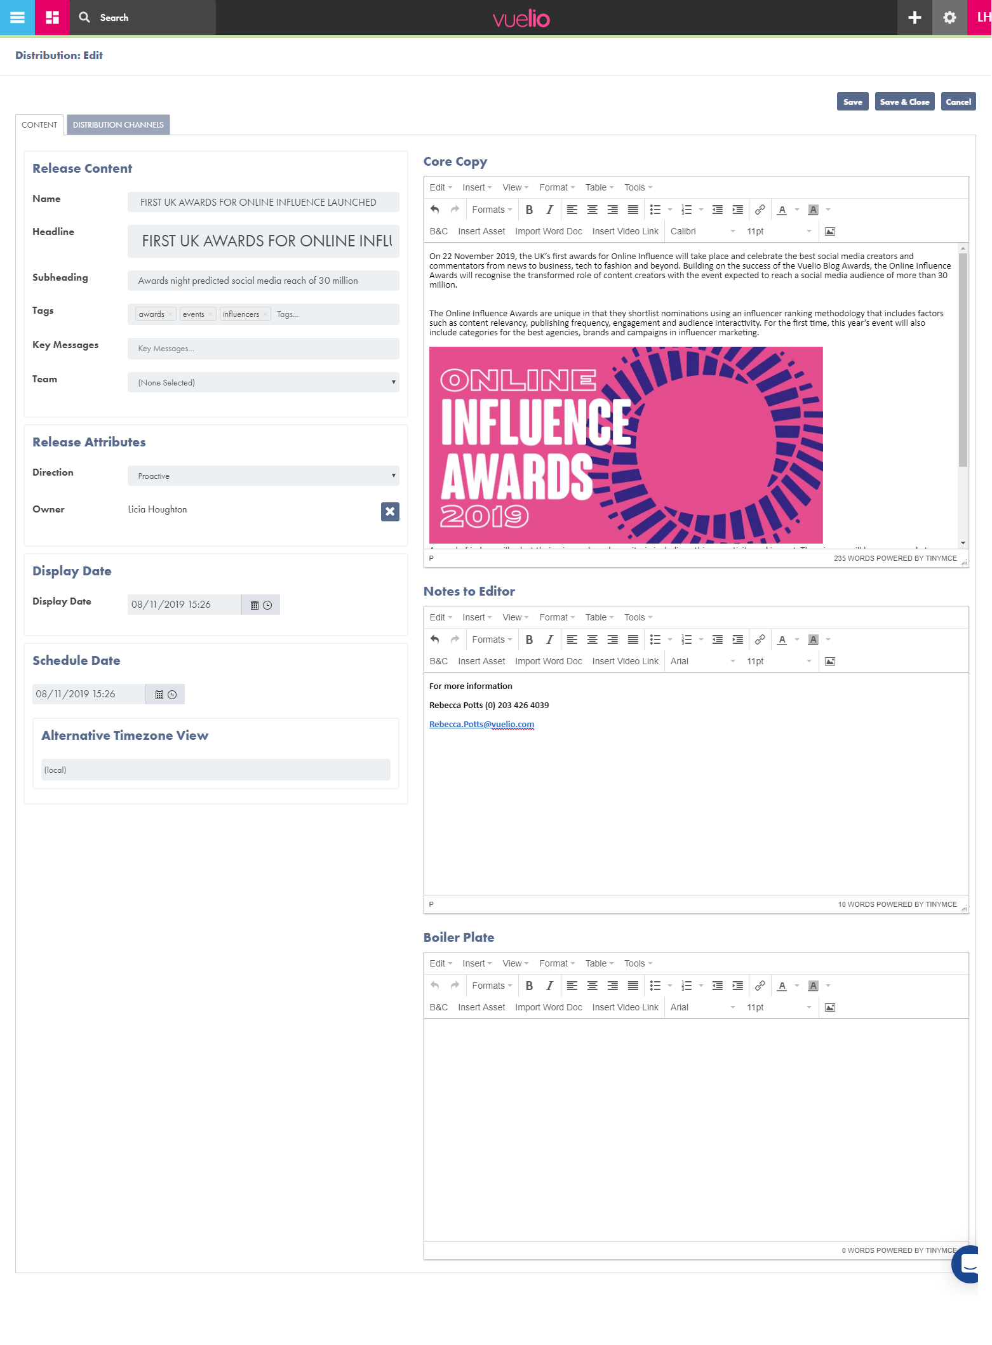
Task: Undo in the Core Copy editor
Action: pos(435,210)
